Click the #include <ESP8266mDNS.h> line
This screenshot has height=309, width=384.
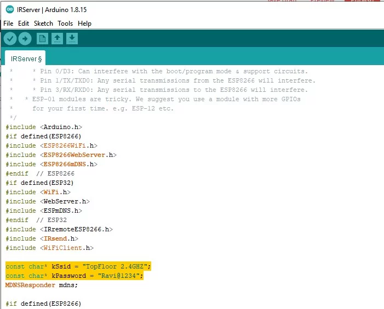(51, 164)
